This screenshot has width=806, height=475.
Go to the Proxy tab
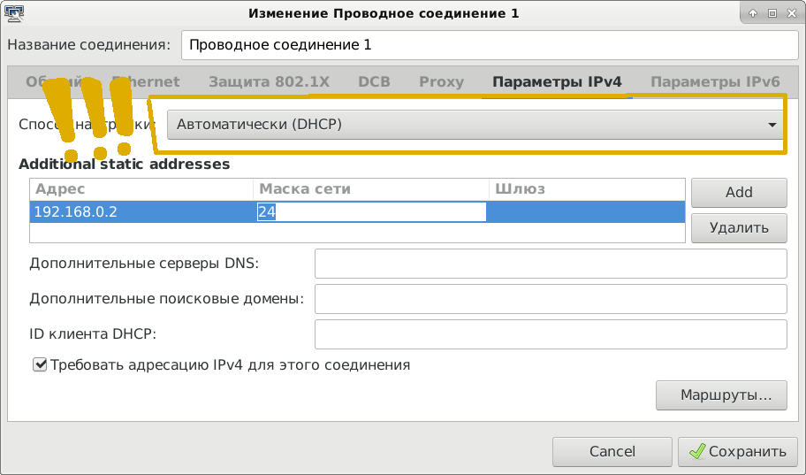441,82
